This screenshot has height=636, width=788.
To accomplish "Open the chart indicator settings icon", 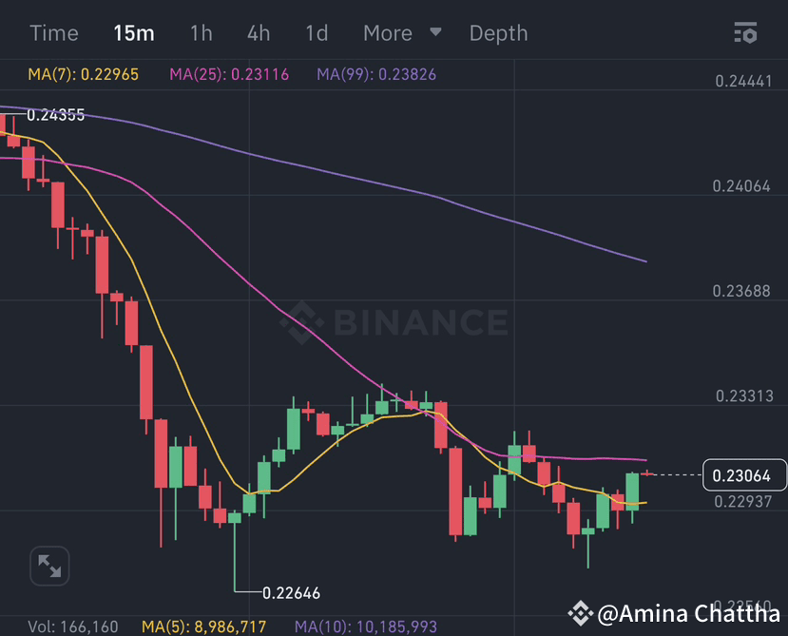I will tap(746, 32).
